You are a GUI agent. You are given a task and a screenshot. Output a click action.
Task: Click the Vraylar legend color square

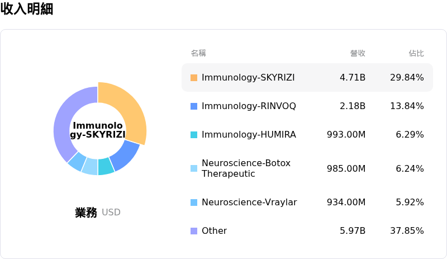194,203
